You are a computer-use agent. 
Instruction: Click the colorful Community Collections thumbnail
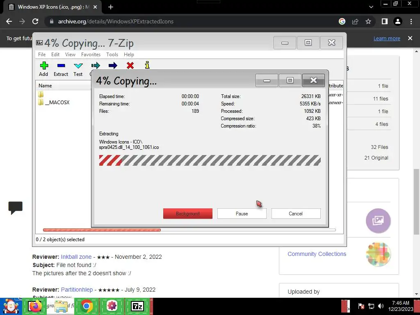tap(378, 254)
